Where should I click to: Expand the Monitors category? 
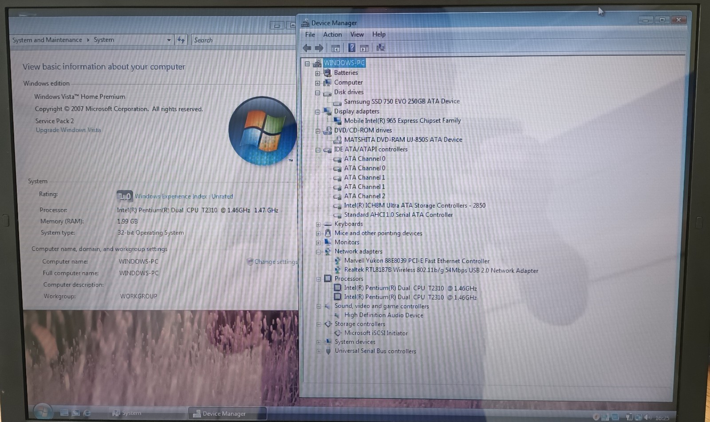click(x=318, y=243)
